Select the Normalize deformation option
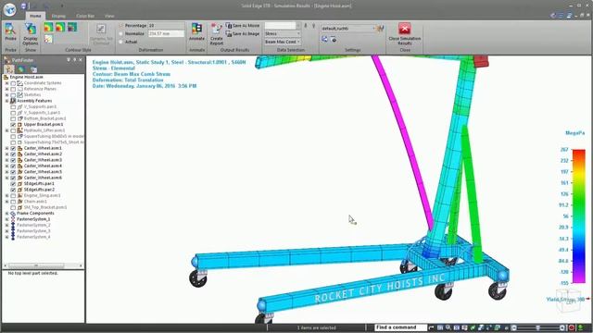Image resolution: width=593 pixels, height=333 pixels. pyautogui.click(x=121, y=33)
